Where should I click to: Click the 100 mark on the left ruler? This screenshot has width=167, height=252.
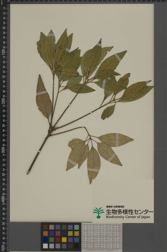(x=3, y=52)
